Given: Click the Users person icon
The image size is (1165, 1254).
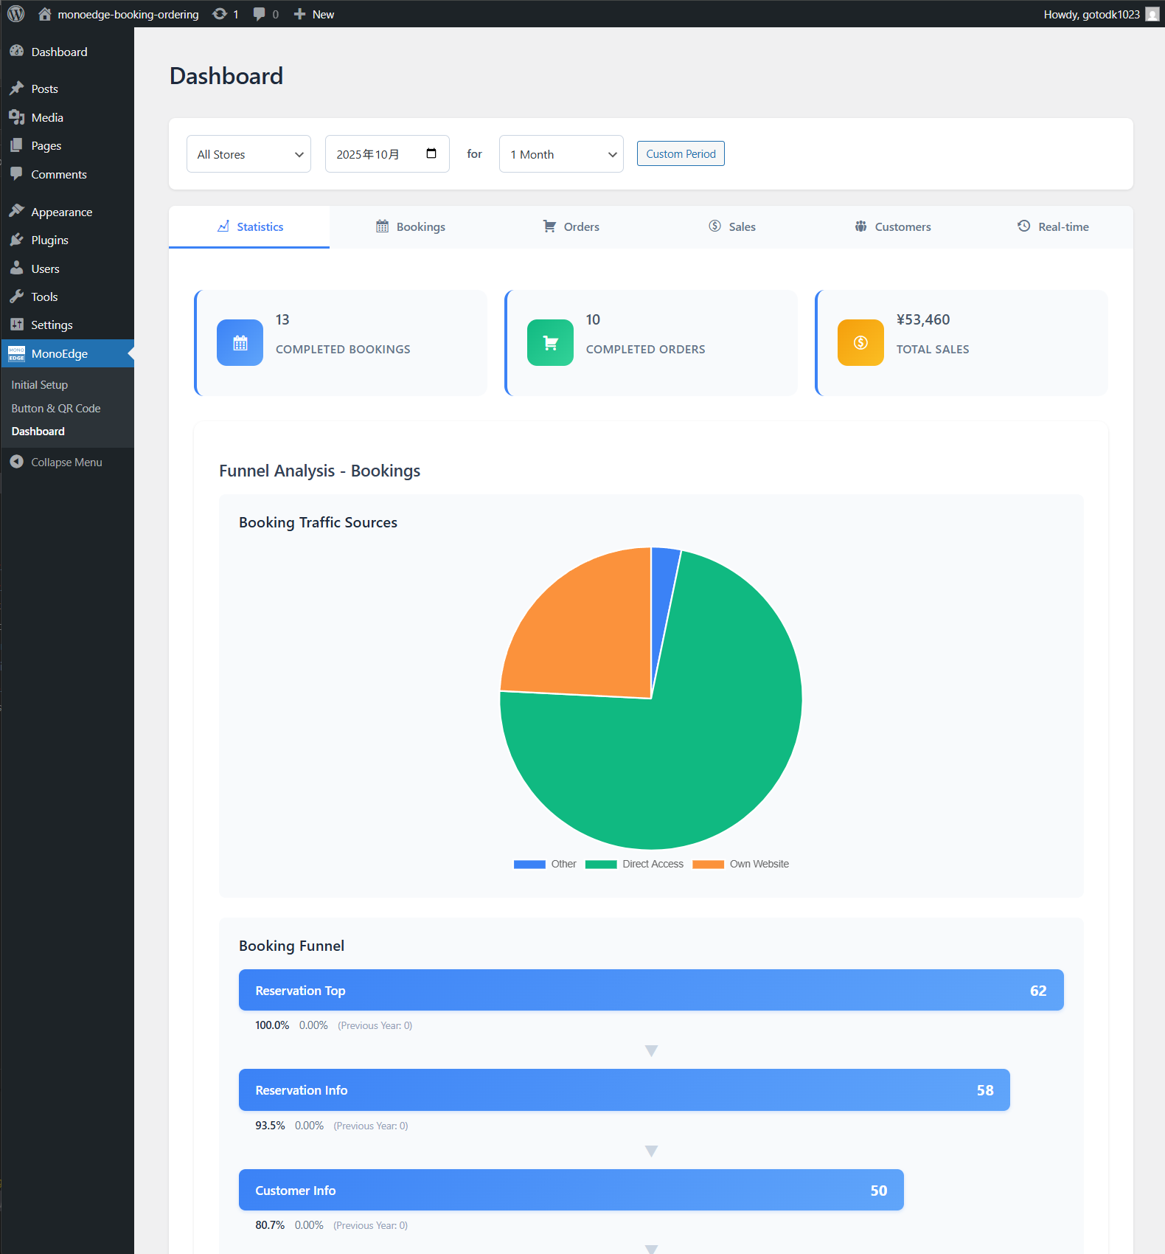Looking at the screenshot, I should [17, 269].
